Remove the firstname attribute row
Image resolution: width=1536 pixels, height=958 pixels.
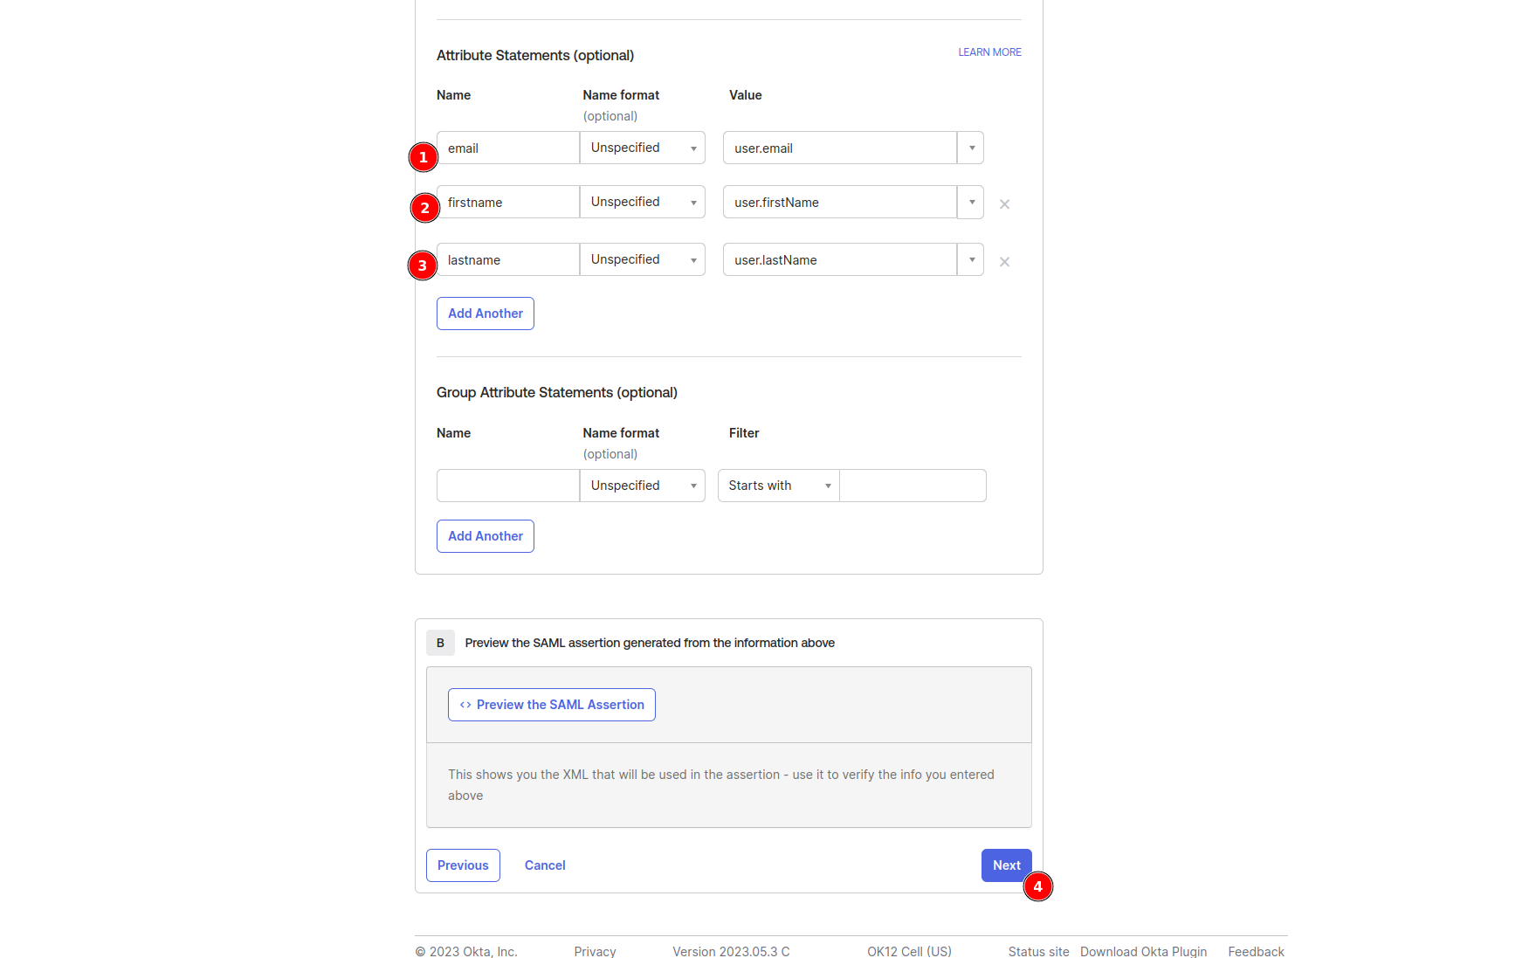point(1004,204)
